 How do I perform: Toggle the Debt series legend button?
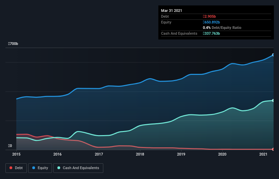point(16,168)
